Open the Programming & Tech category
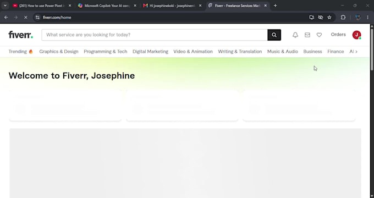 106,52
